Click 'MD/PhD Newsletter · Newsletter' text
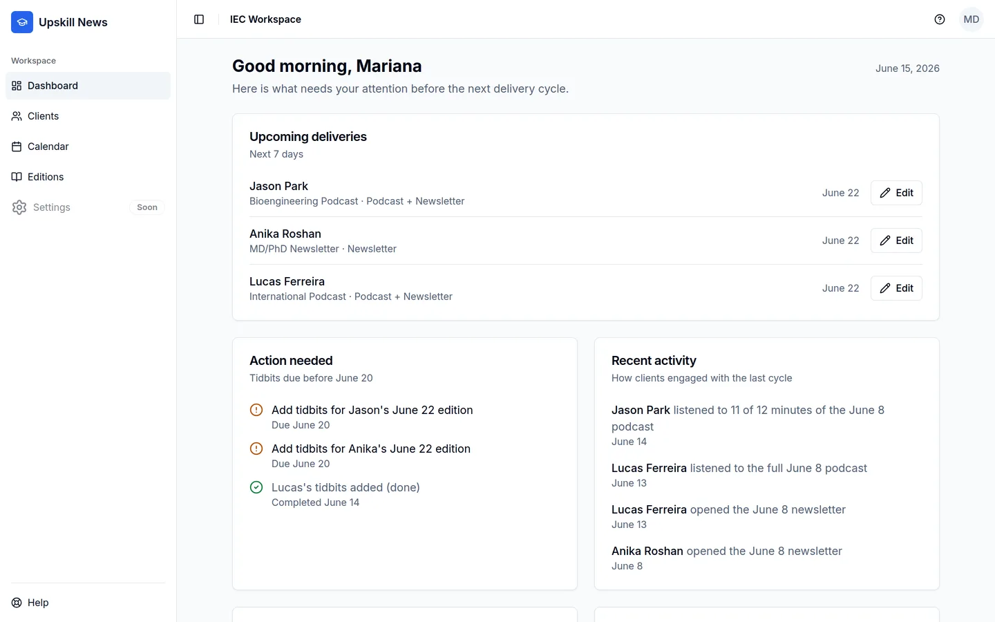995x622 pixels. pyautogui.click(x=323, y=249)
